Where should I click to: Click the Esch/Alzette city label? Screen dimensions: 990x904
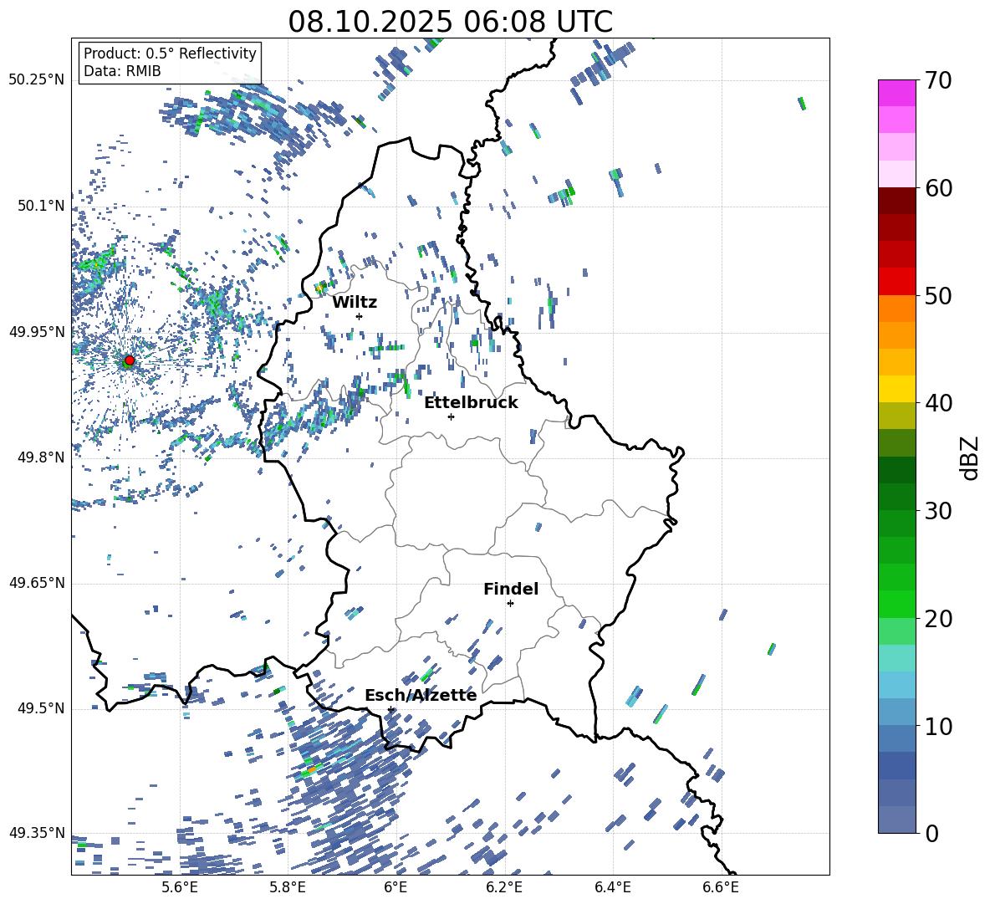(x=421, y=695)
